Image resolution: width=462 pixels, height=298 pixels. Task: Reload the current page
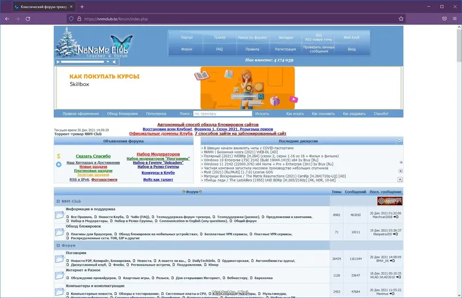tap(28, 19)
